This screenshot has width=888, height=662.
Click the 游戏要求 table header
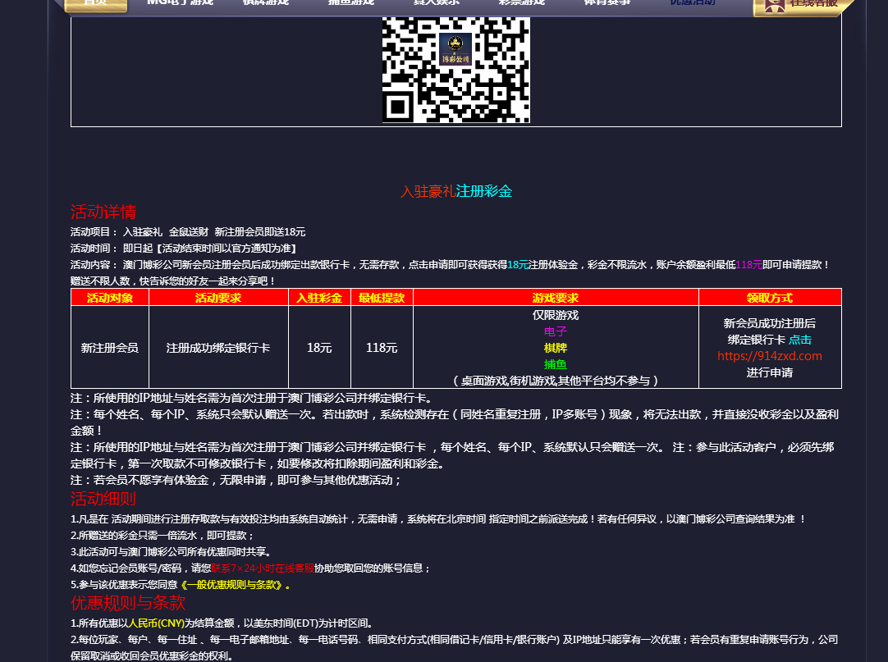coord(556,298)
